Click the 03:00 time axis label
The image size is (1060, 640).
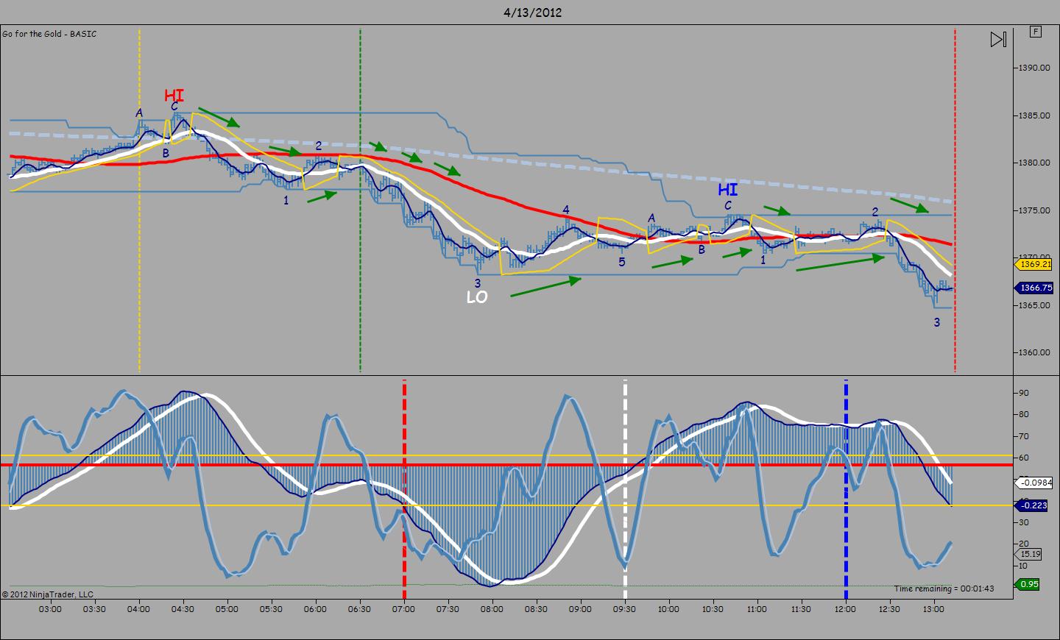pos(50,609)
